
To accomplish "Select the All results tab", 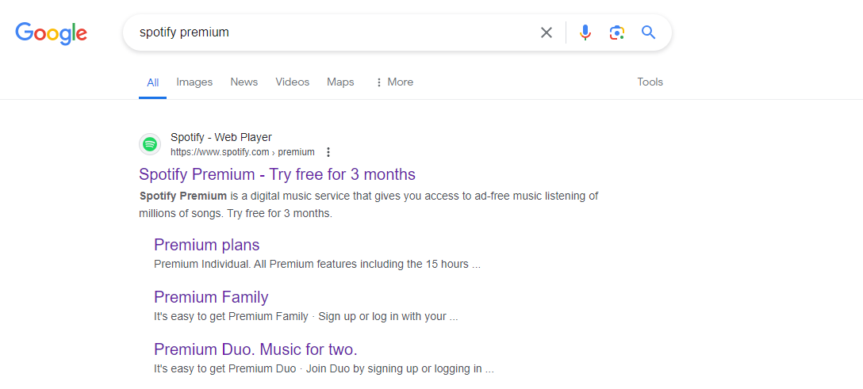I will tap(152, 82).
